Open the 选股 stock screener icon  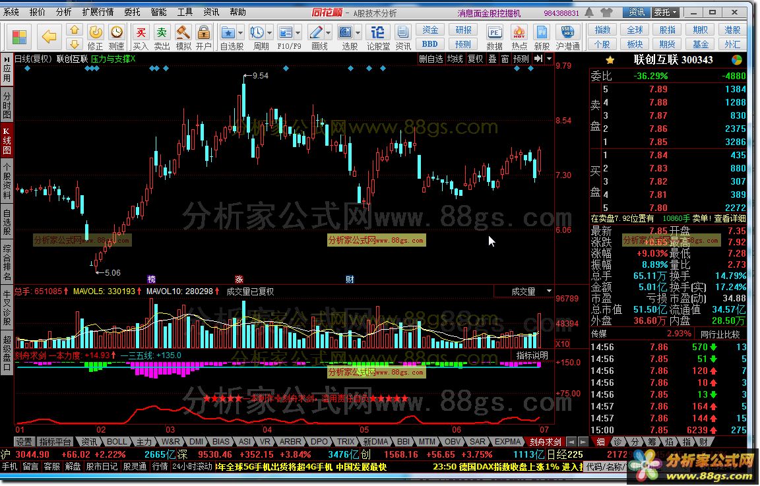click(x=346, y=33)
